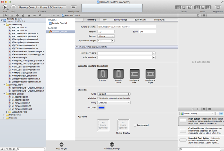The width and height of the screenshot is (224, 151).
Task: Click the Run button in toolbar
Action: [5, 7]
